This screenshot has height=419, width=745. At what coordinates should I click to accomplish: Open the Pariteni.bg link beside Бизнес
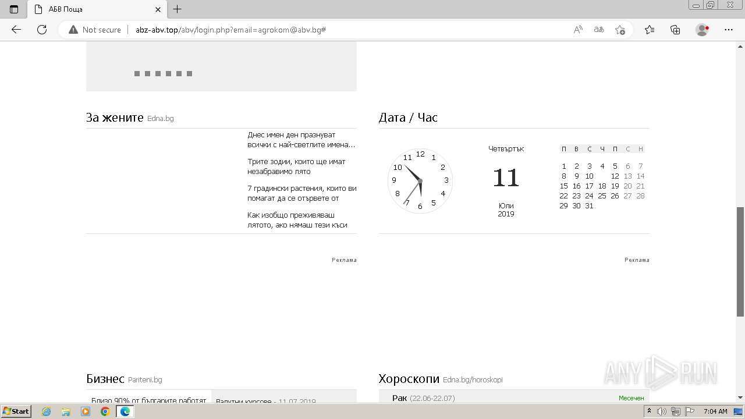pos(145,380)
